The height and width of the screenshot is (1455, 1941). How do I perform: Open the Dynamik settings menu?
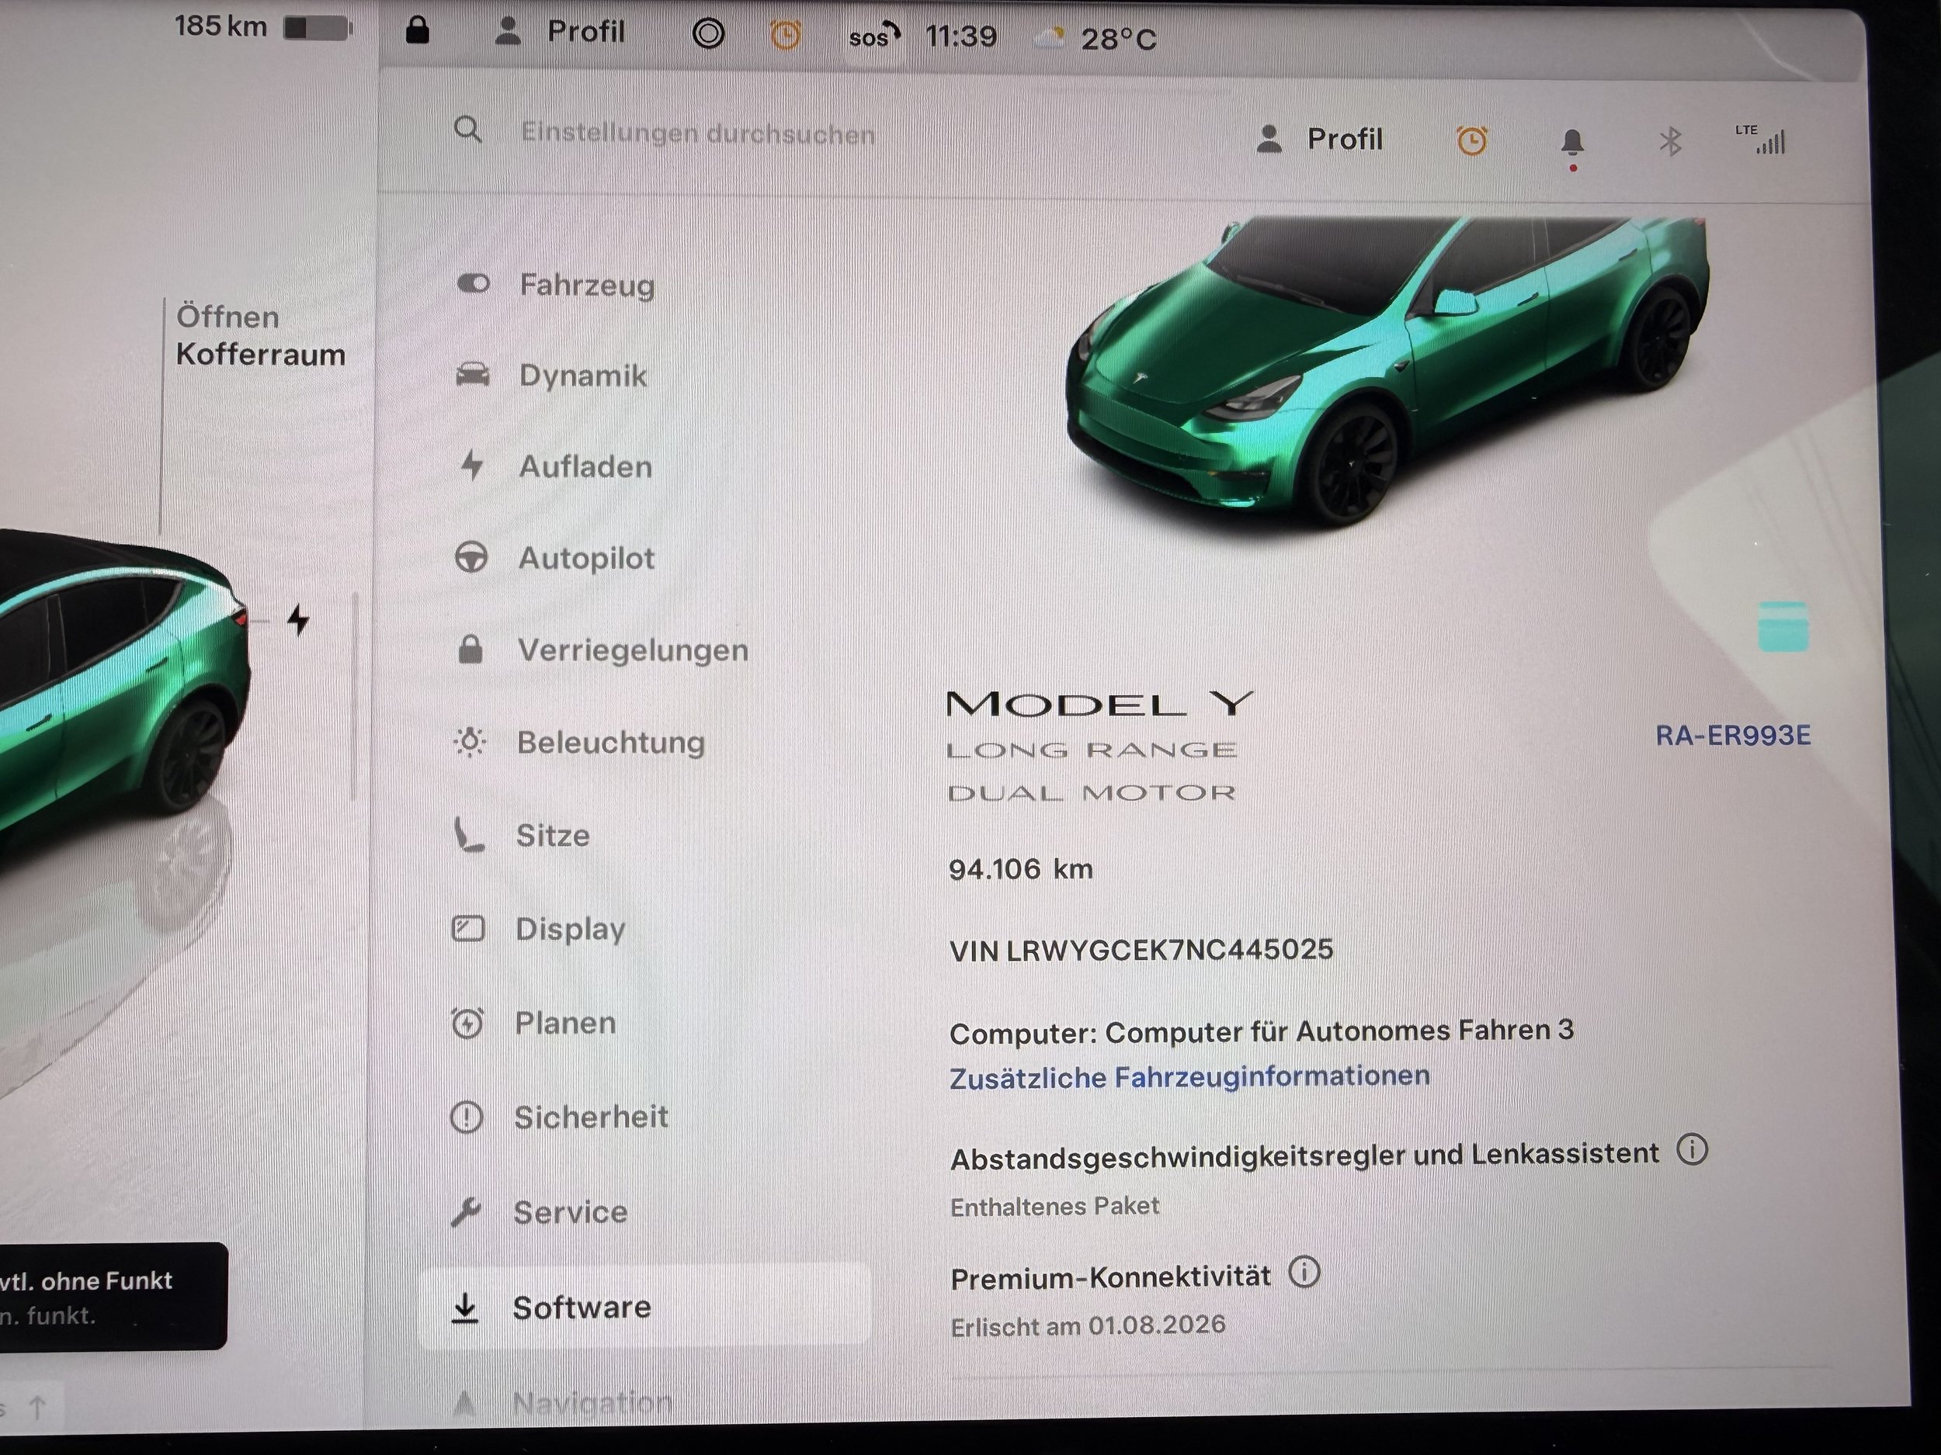(553, 376)
